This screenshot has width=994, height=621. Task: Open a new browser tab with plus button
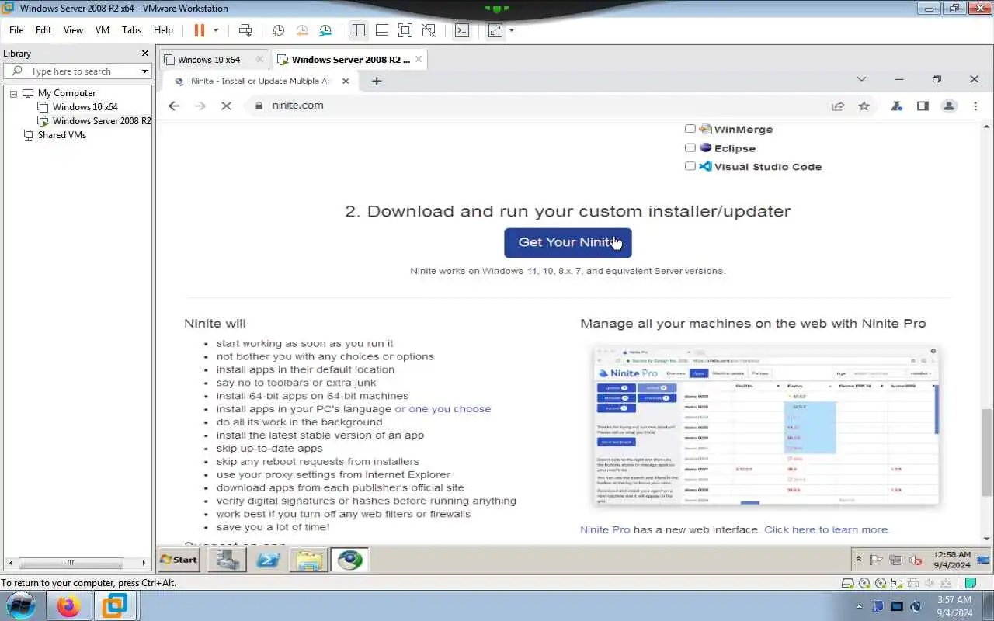(377, 81)
